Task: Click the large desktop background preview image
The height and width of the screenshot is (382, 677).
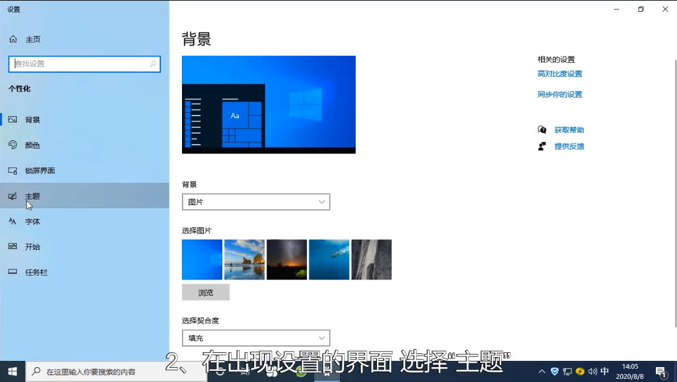Action: point(268,104)
